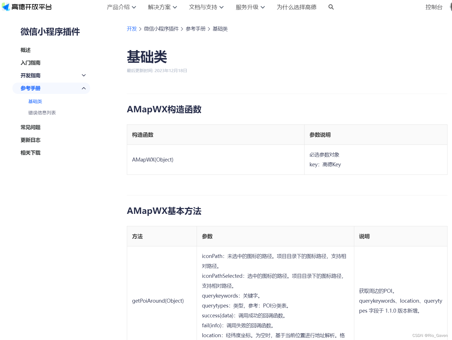Click the 开发 breadcrumb link

[132, 29]
